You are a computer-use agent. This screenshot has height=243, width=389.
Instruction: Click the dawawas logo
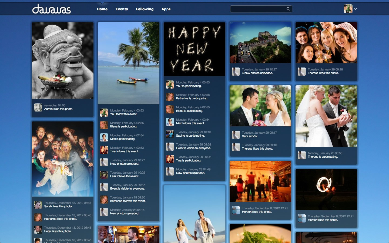pos(51,9)
